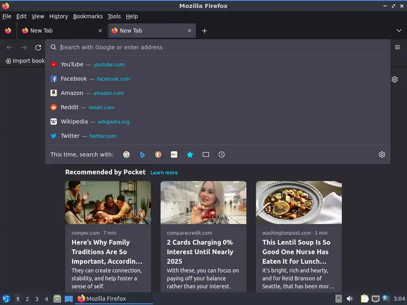Open the Tools menu
The height and width of the screenshot is (305, 407).
tap(114, 16)
